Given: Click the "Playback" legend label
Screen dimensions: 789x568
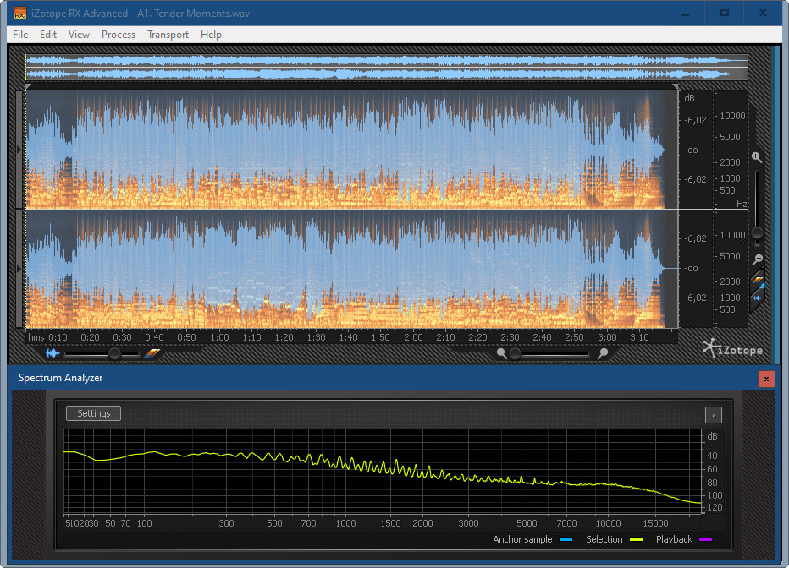Looking at the screenshot, I should [674, 539].
